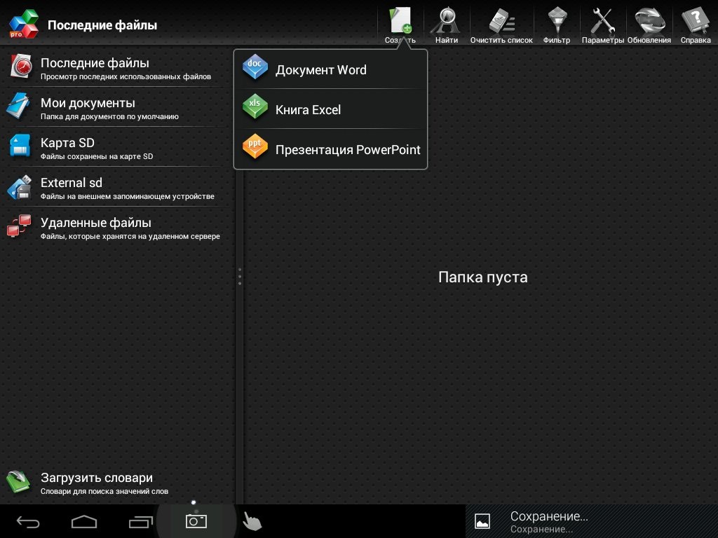Tap the screenshot camera button

click(196, 520)
